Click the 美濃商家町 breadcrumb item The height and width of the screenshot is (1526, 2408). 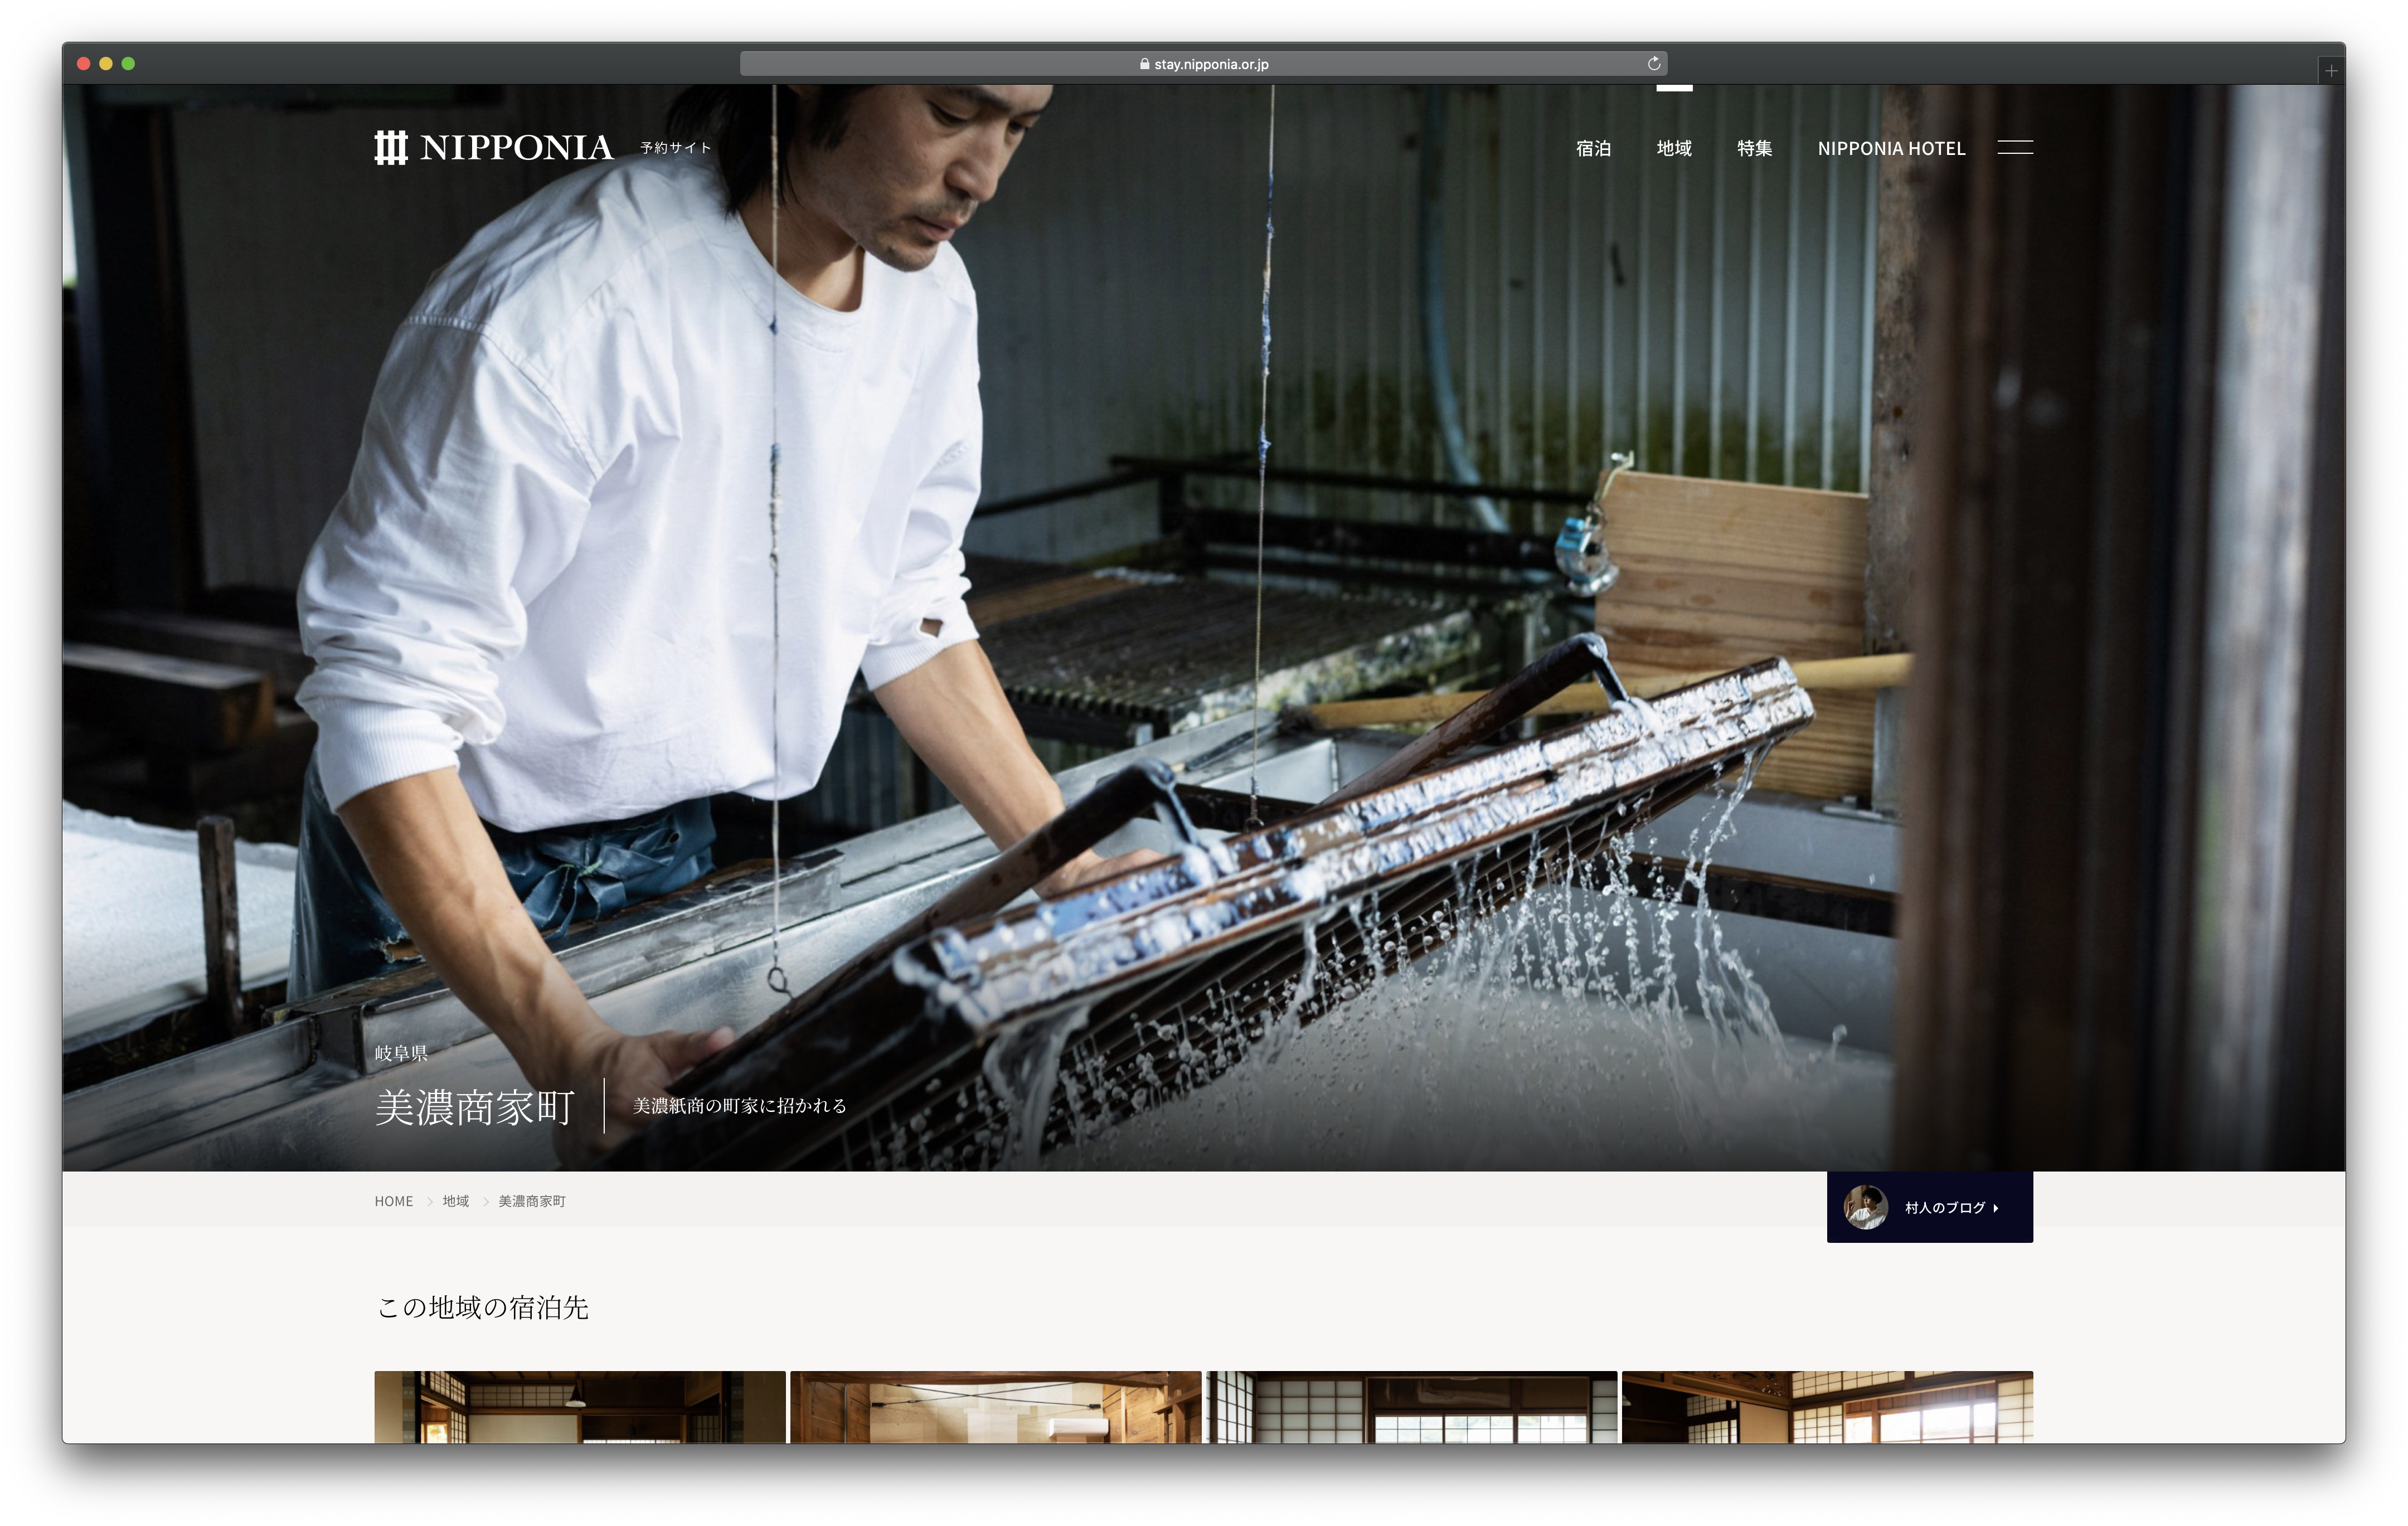(532, 1201)
